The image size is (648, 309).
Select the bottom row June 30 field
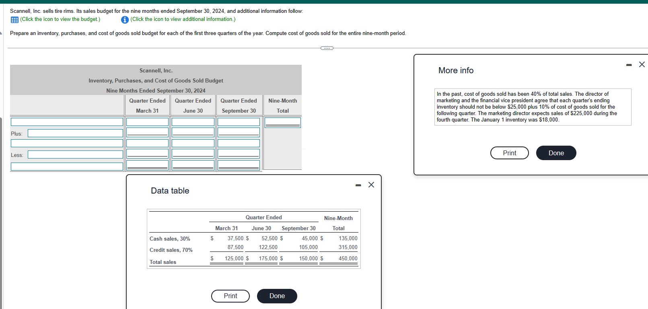(193, 165)
